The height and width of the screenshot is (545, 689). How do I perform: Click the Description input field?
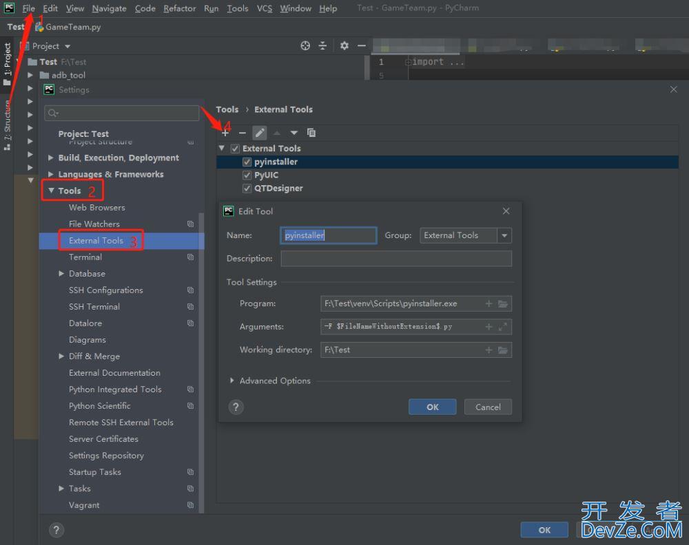click(396, 259)
